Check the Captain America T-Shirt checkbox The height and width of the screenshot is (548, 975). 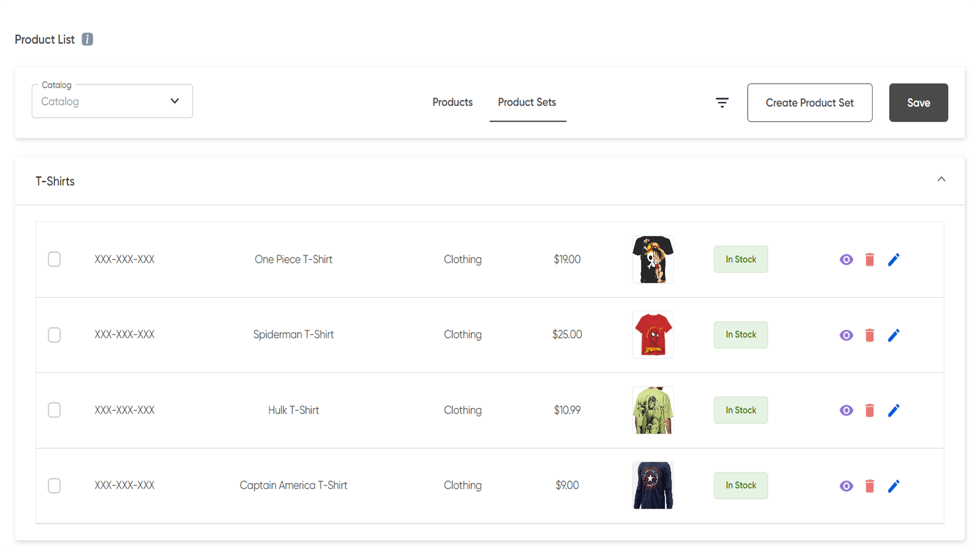[54, 486]
